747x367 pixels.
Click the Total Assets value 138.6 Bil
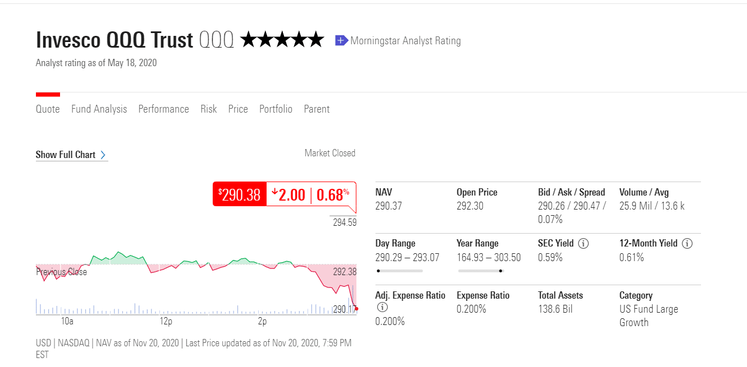(x=555, y=309)
